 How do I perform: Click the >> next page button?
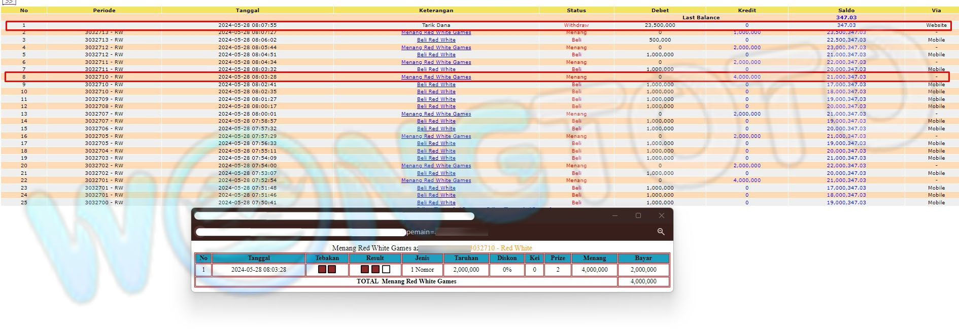[9, 2]
